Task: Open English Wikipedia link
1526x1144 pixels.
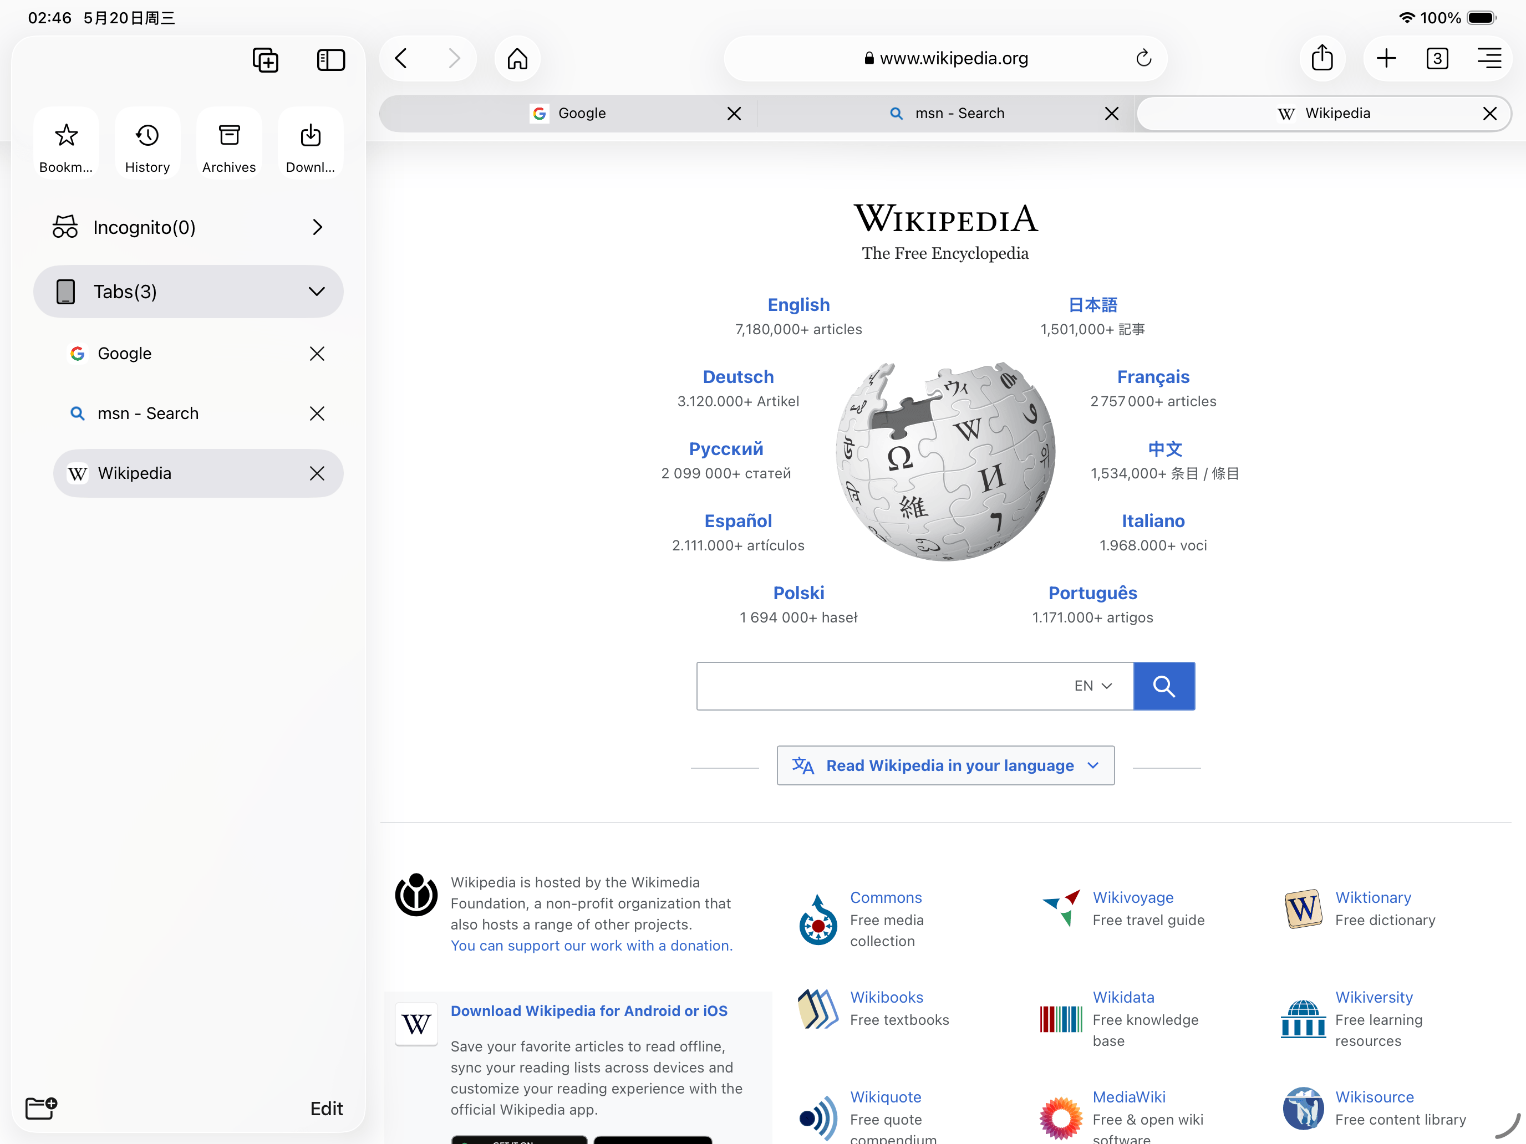Action: click(x=799, y=305)
